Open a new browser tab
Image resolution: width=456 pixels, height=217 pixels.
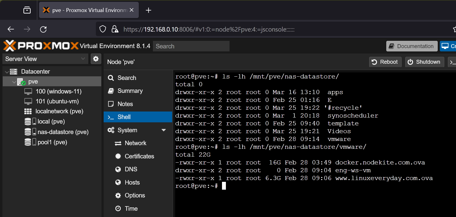pyautogui.click(x=148, y=10)
